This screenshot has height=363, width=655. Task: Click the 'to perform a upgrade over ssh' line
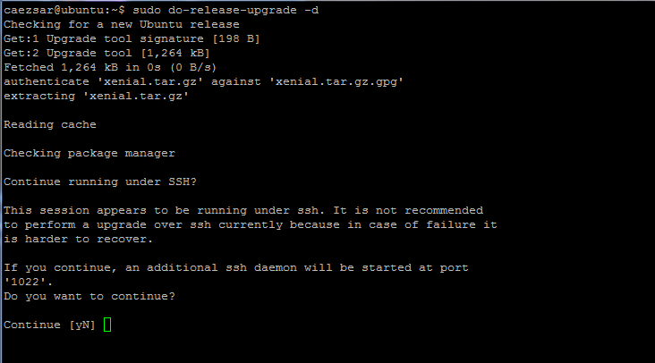[x=251, y=224]
